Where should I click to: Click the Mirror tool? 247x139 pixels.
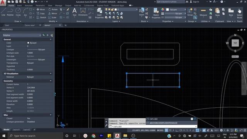(x=53, y=14)
